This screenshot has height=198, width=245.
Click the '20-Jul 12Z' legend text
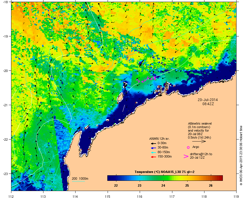coord(197,158)
